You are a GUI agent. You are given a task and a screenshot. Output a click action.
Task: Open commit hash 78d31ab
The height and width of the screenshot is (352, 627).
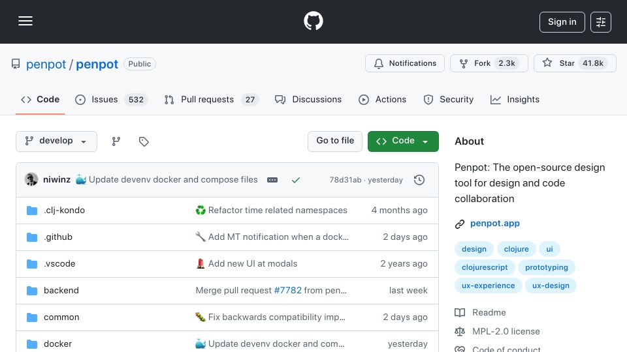coord(345,180)
